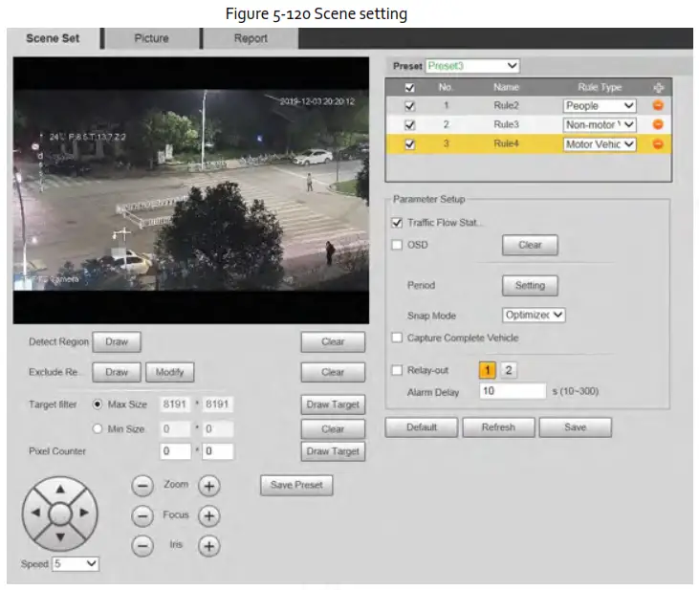Zoom in with the plus icon
The height and width of the screenshot is (590, 699).
[x=209, y=486]
